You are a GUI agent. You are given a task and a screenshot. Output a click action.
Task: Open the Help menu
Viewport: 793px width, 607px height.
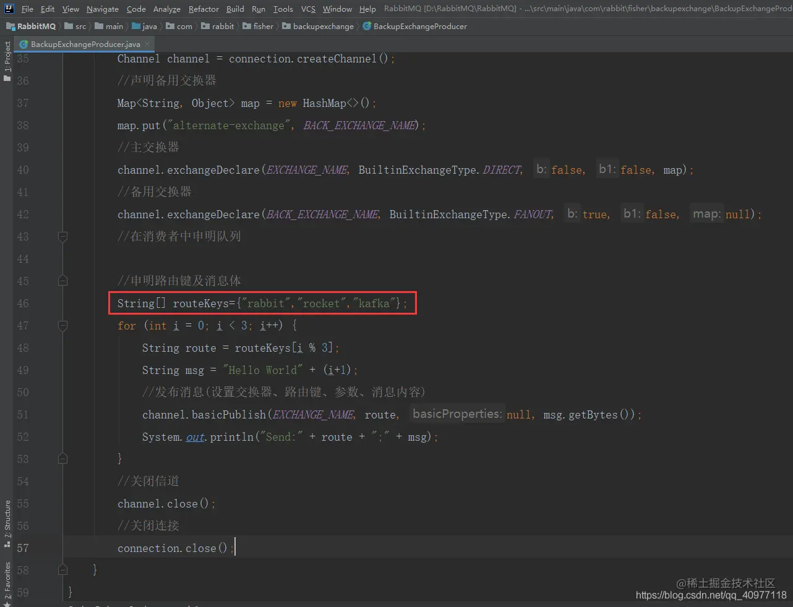[x=367, y=9]
